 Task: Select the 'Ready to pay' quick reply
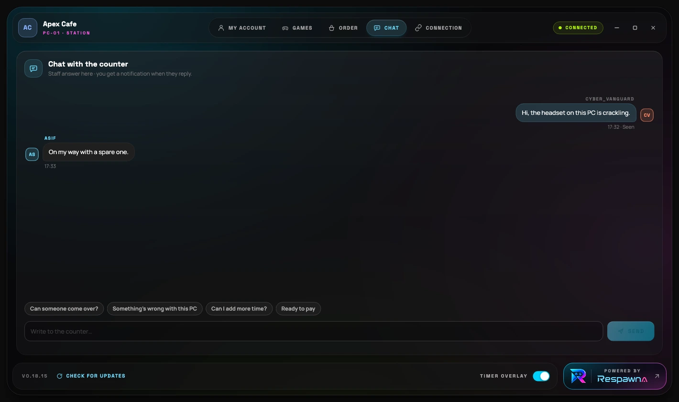point(298,309)
